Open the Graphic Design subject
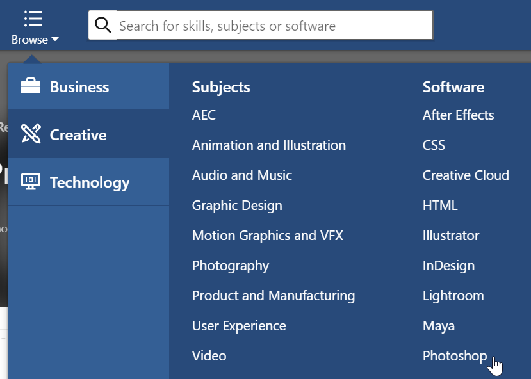 237,206
